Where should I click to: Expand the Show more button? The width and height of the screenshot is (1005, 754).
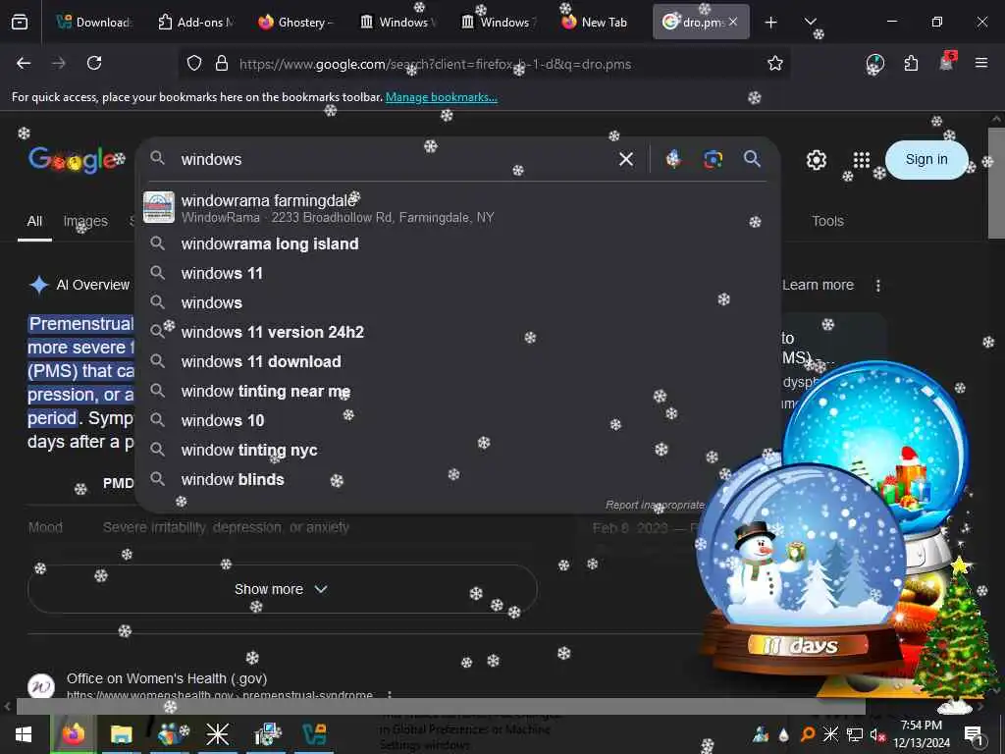(282, 589)
